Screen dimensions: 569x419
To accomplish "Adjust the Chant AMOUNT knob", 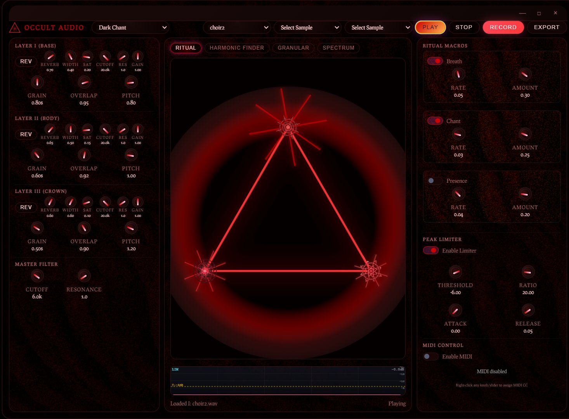I will click(525, 133).
